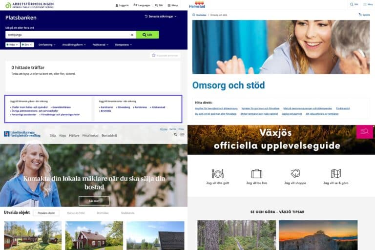The height and width of the screenshot is (250, 375).
Task: Select the 'Jag vill se & göra' map icon
Action: pos(336,173)
